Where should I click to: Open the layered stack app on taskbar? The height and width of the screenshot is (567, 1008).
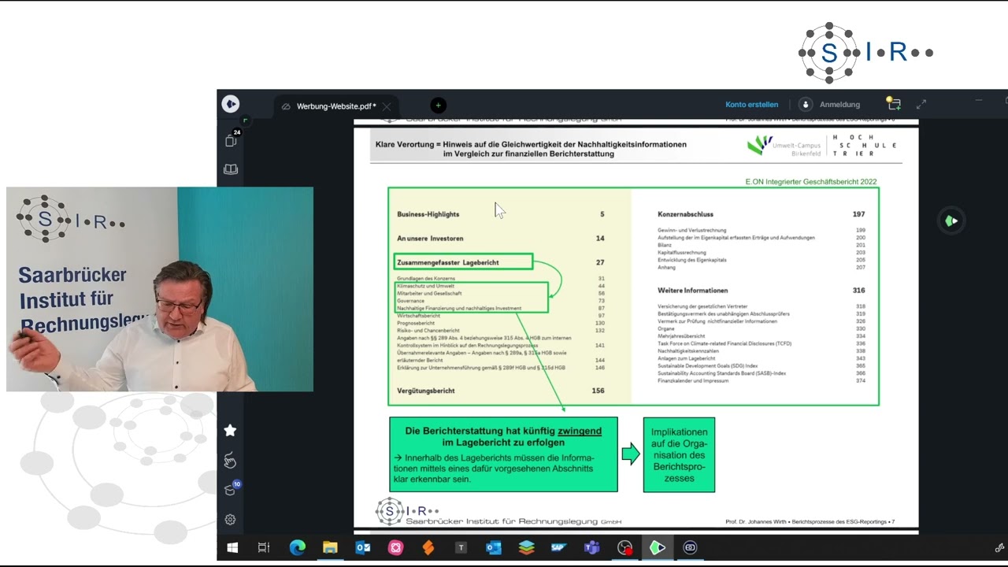[x=527, y=547]
